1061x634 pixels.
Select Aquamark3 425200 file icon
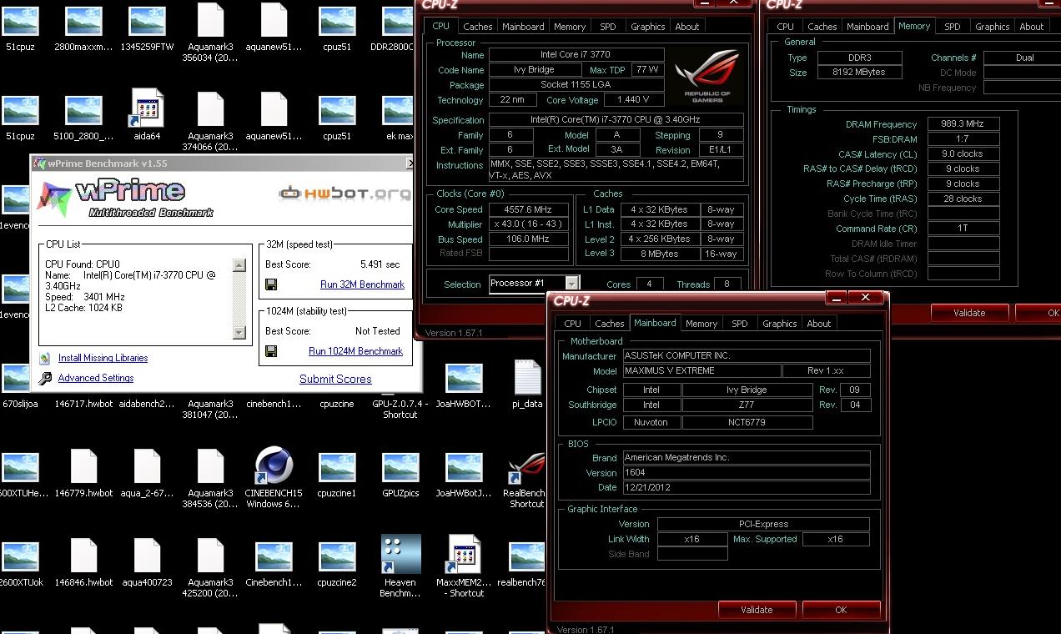coord(210,555)
